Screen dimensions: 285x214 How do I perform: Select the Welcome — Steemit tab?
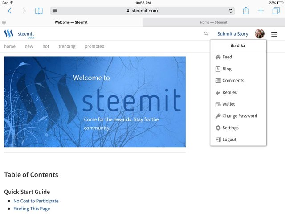pos(71,22)
